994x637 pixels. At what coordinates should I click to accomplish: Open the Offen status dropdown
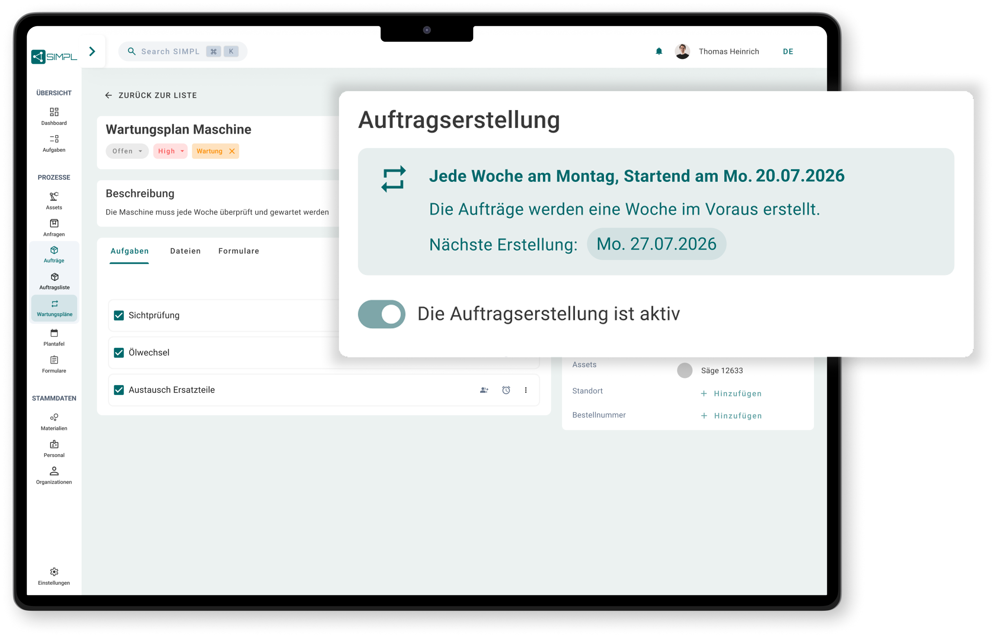[x=127, y=151]
